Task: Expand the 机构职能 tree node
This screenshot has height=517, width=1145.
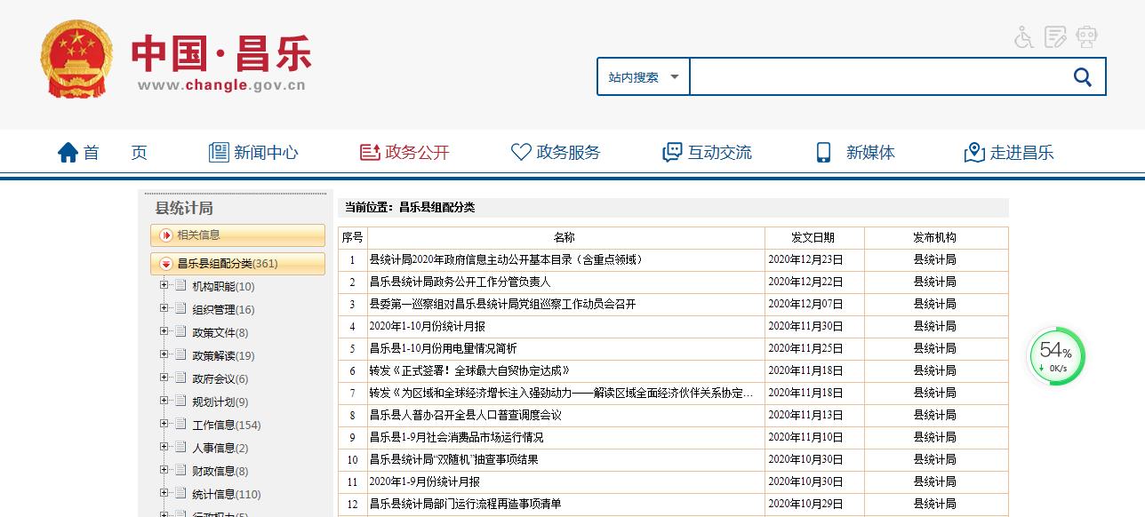Action: click(x=164, y=286)
